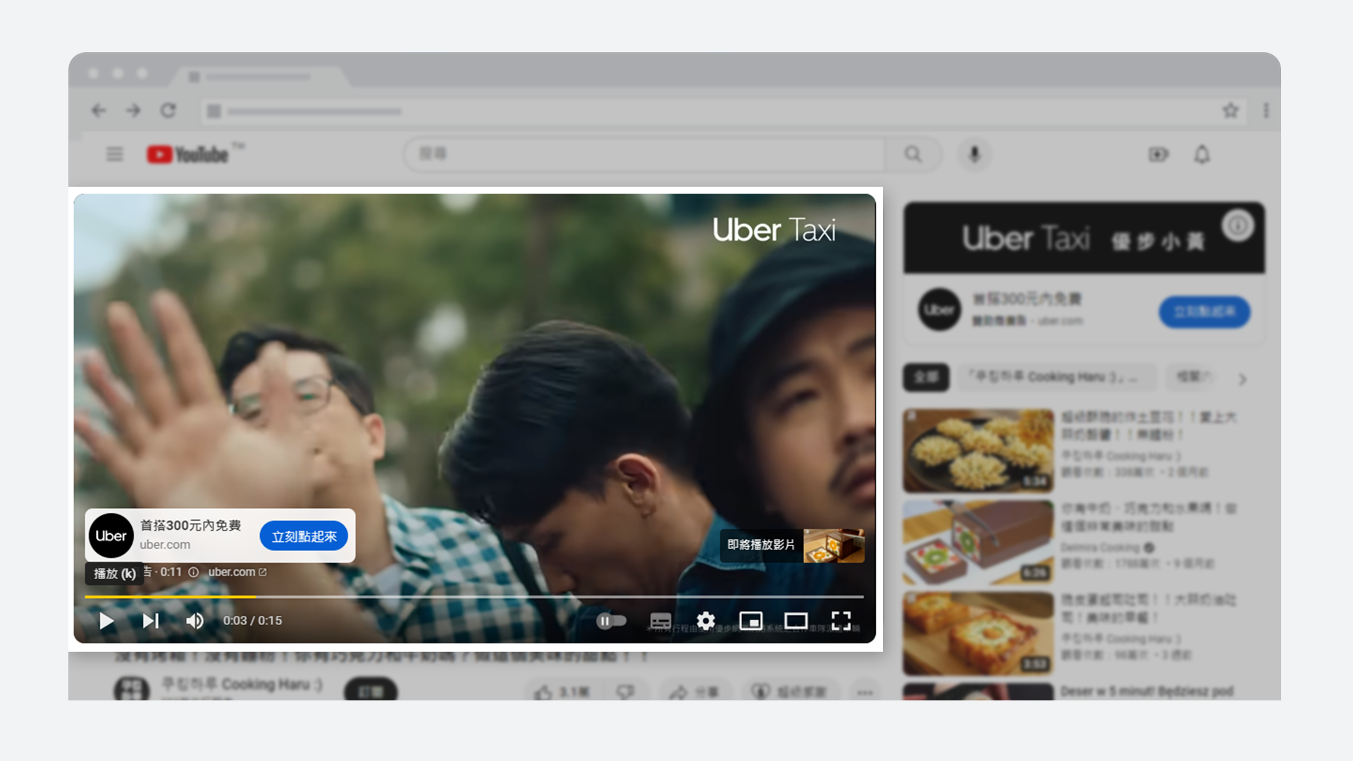
Task: Open video settings gear
Action: [705, 621]
